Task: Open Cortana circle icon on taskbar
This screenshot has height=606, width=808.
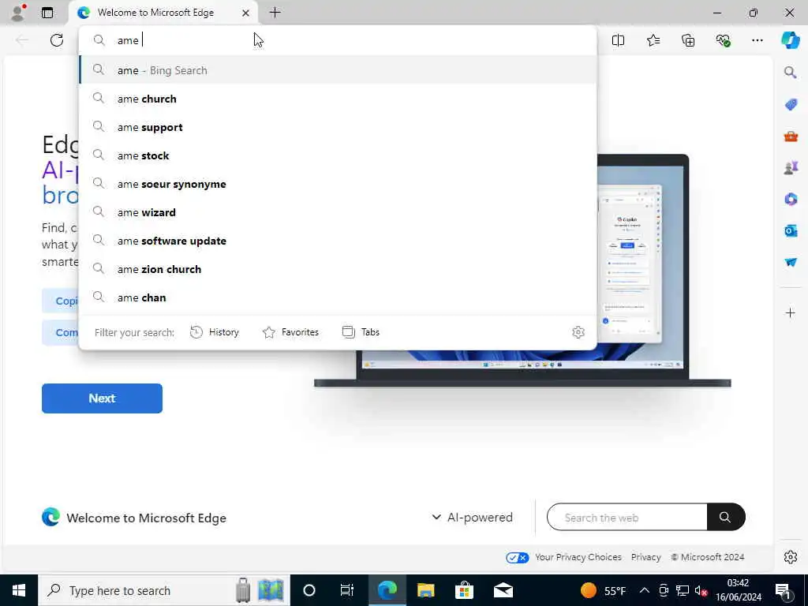Action: [x=309, y=590]
